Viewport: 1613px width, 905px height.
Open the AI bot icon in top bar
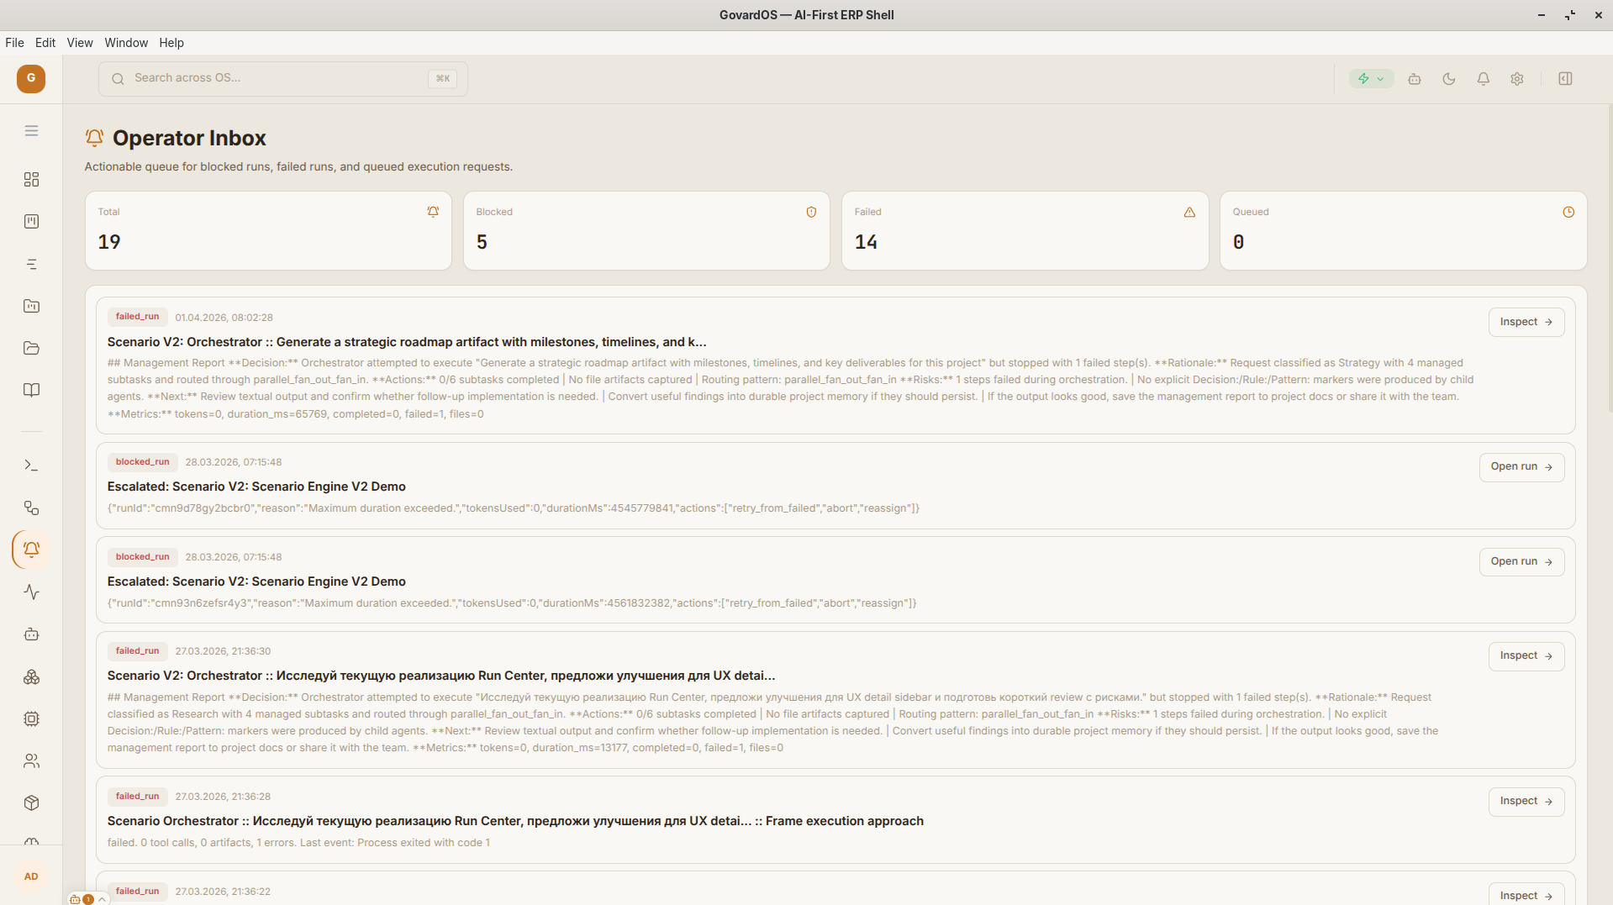1415,79
